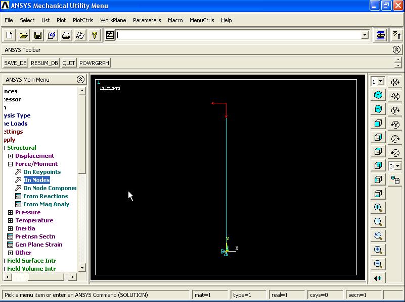405x302 pixels.
Task: Expand the Displacement tree node
Action: (10, 156)
